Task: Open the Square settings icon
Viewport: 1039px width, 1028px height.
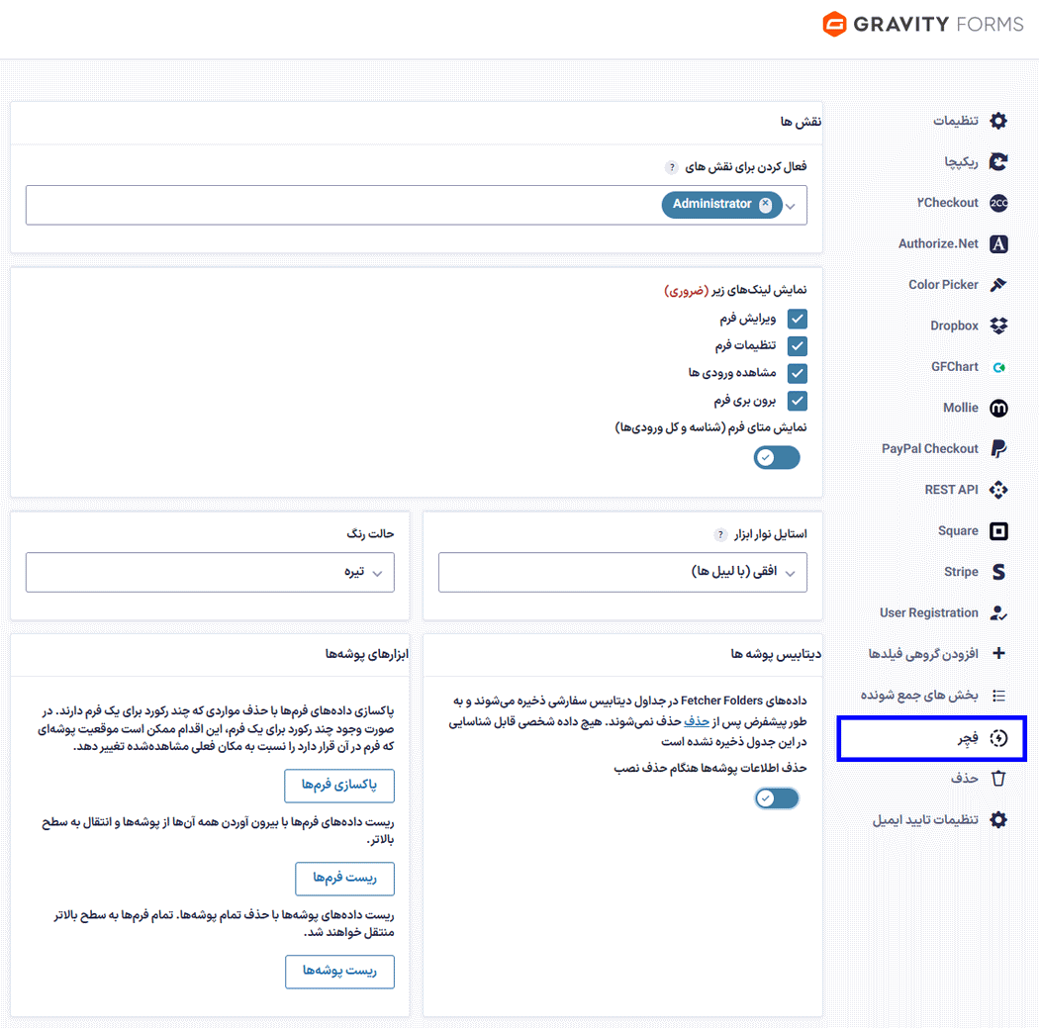Action: [x=998, y=531]
